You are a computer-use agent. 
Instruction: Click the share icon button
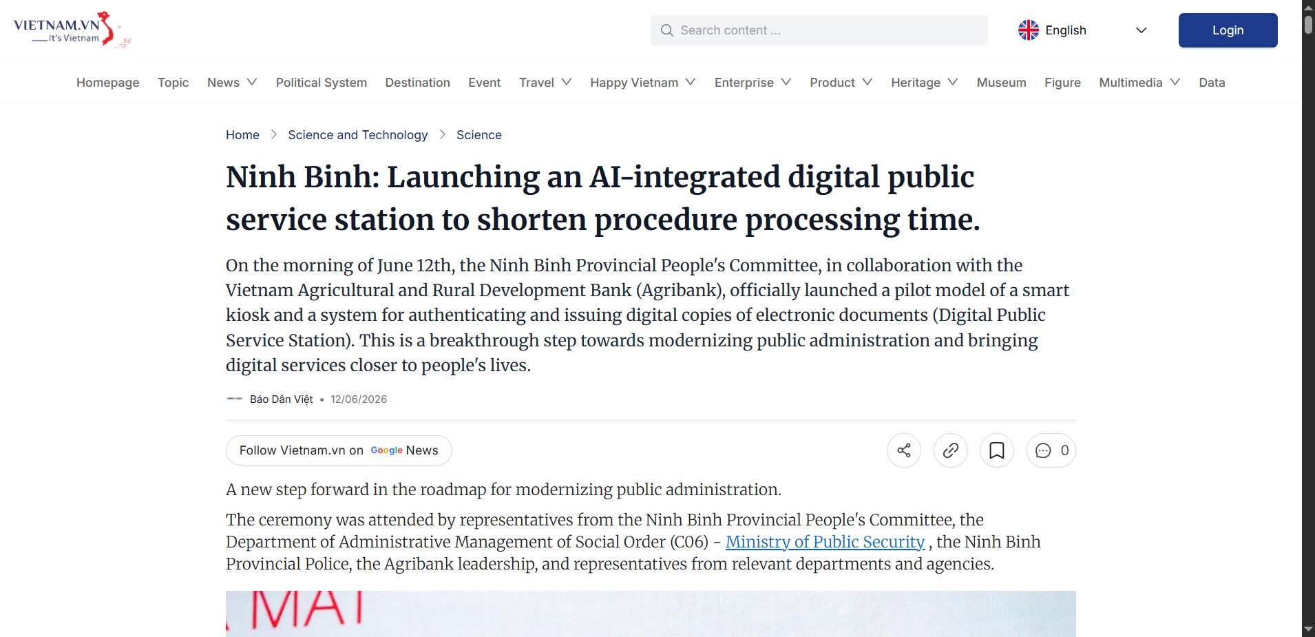pos(904,450)
